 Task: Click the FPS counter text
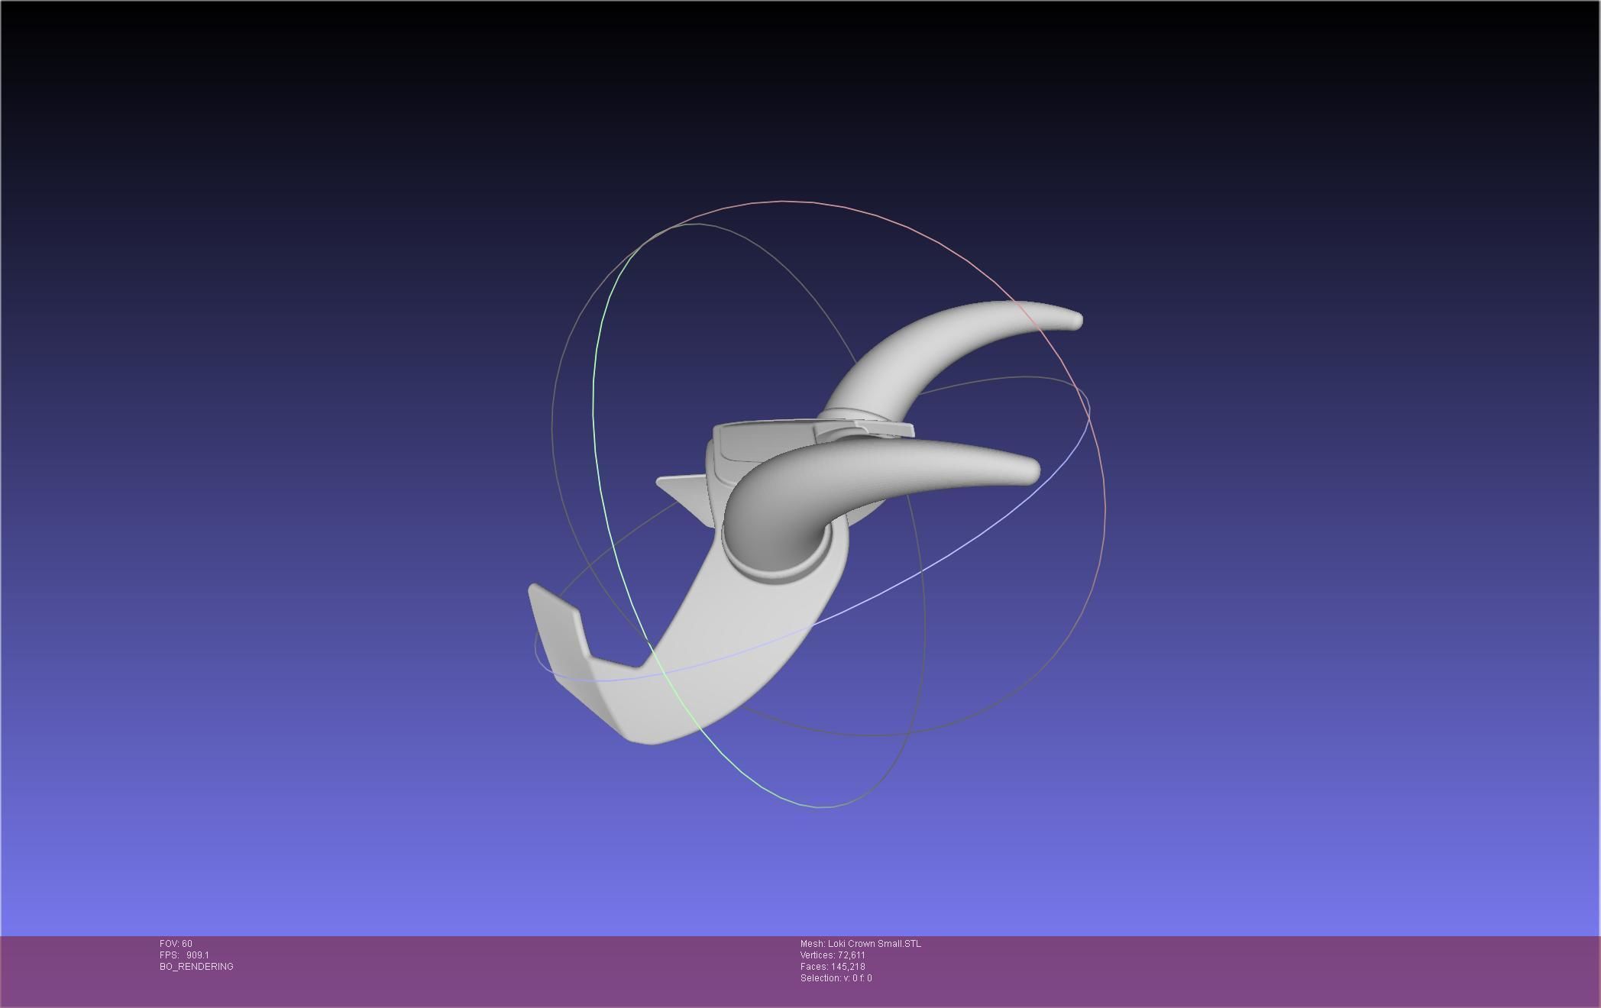[184, 955]
